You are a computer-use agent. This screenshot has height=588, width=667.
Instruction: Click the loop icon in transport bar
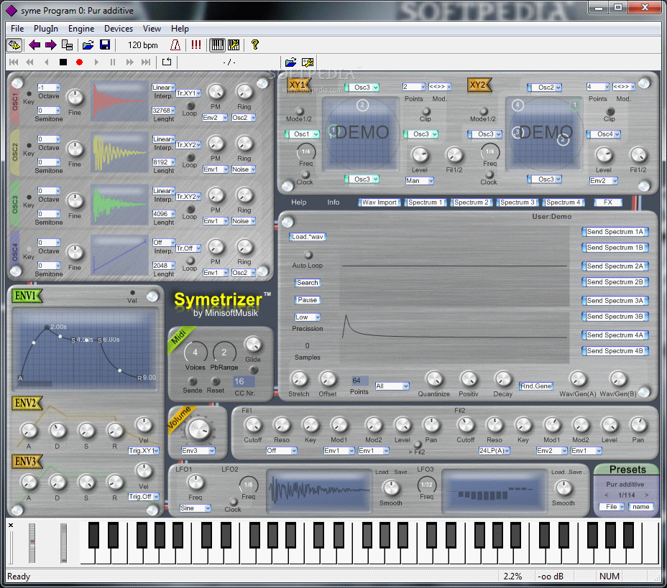pos(167,62)
